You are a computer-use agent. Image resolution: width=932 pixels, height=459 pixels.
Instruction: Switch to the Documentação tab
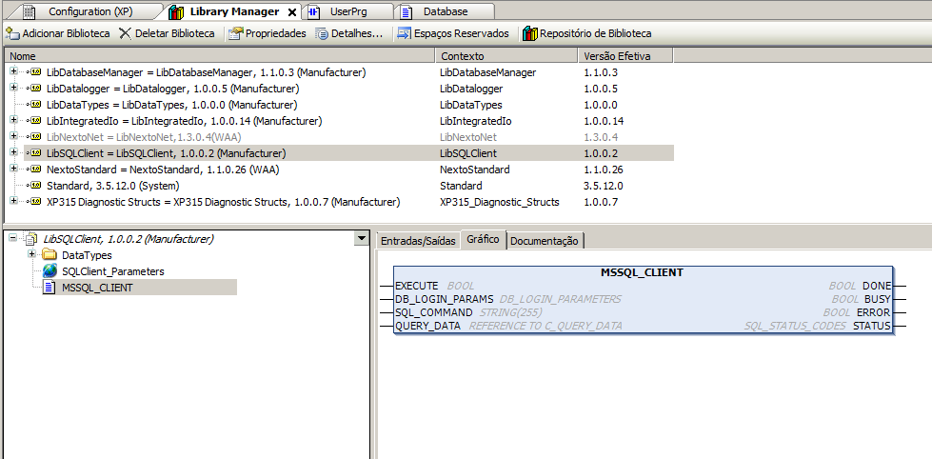(x=544, y=241)
